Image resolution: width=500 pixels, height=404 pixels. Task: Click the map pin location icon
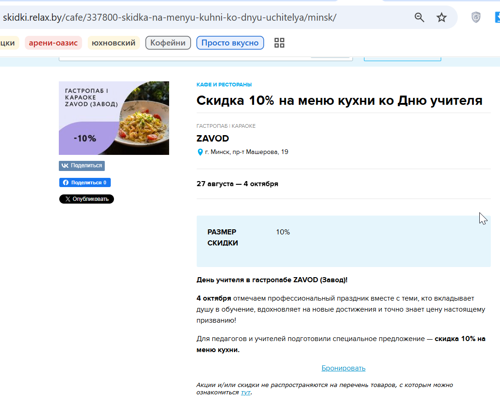200,152
